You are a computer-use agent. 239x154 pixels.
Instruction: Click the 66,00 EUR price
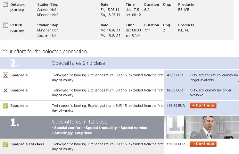pos(175,90)
